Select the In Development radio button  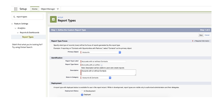(82, 91)
